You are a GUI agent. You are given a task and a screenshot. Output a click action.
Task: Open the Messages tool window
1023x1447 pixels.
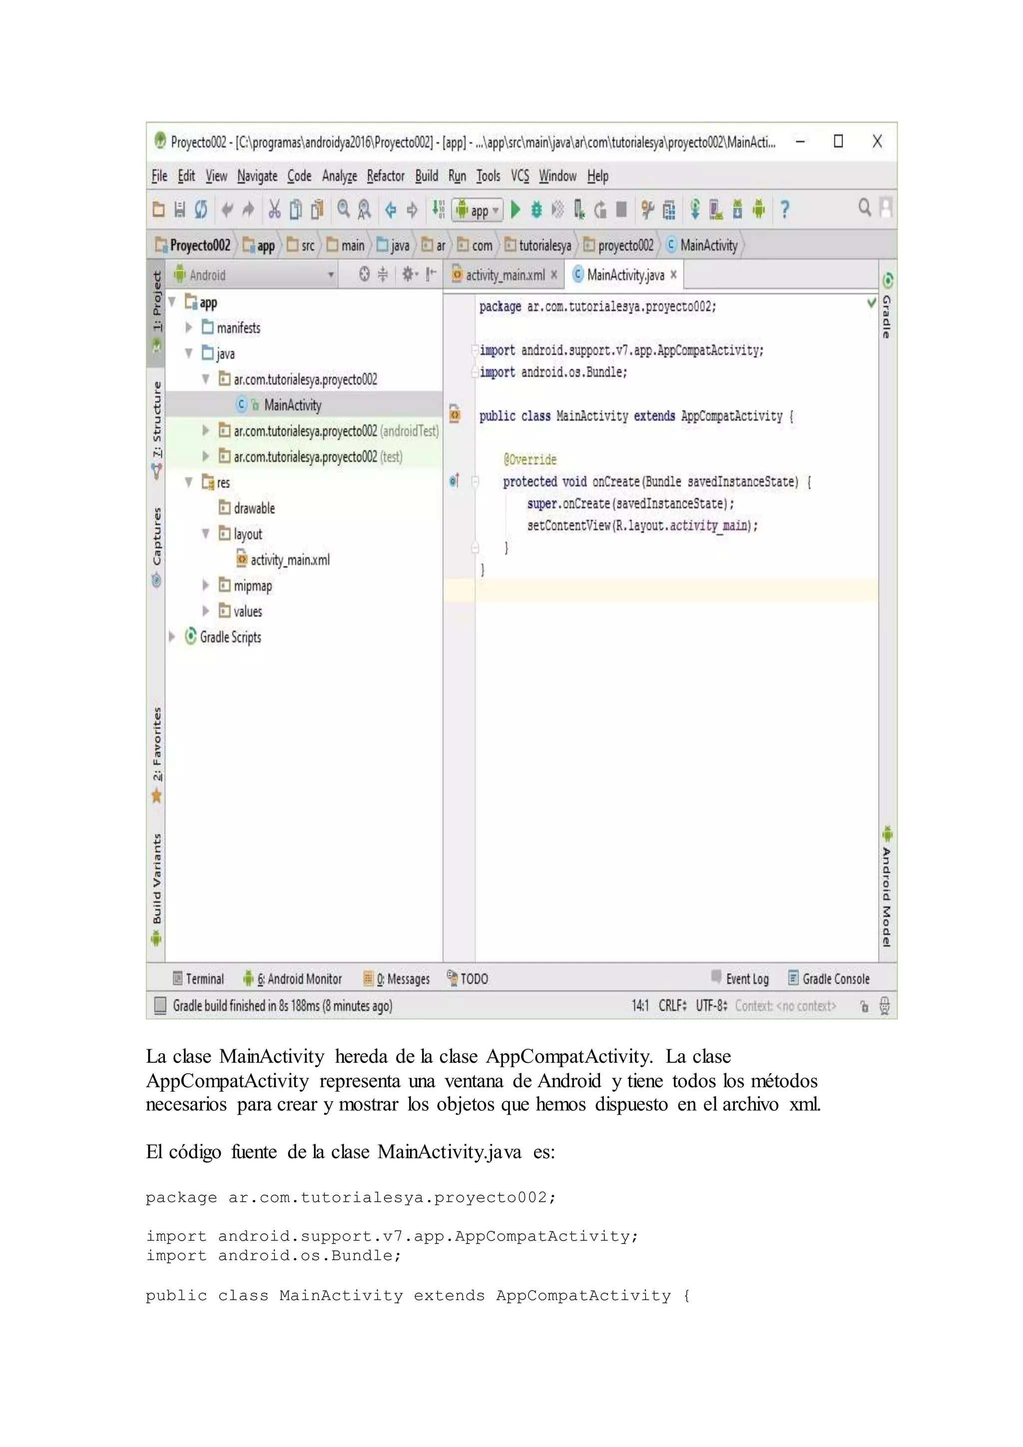point(397,979)
